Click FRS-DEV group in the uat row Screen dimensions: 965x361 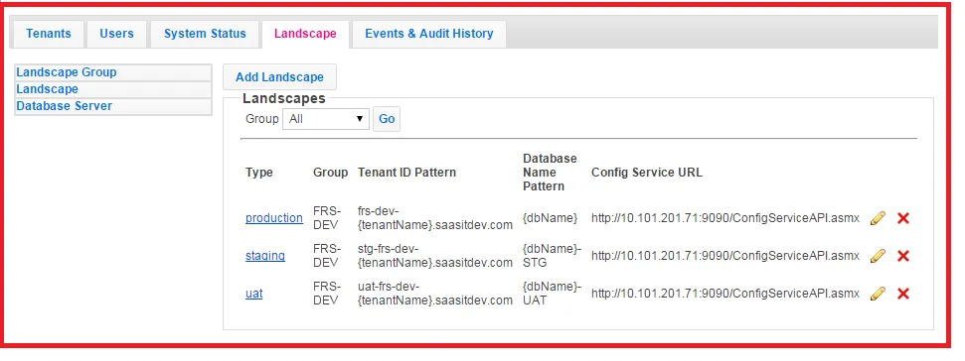[327, 294]
